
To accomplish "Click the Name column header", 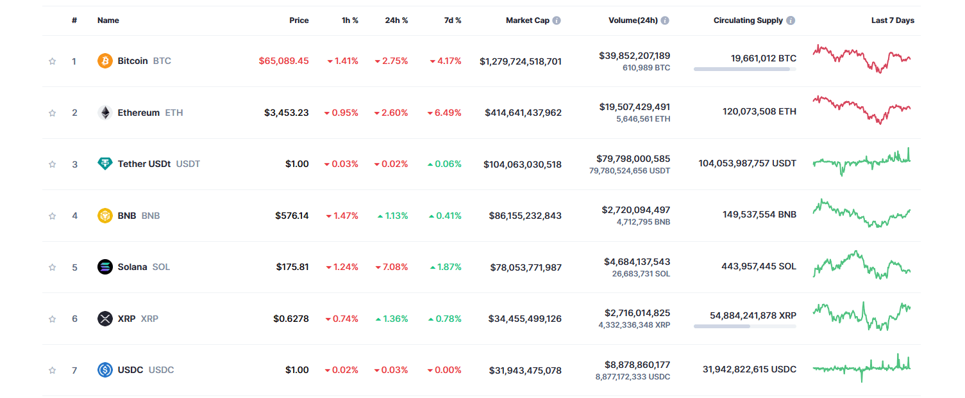I will [x=108, y=20].
